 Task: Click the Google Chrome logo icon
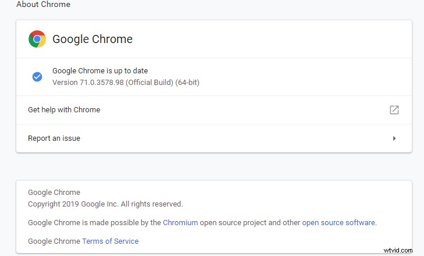(37, 39)
